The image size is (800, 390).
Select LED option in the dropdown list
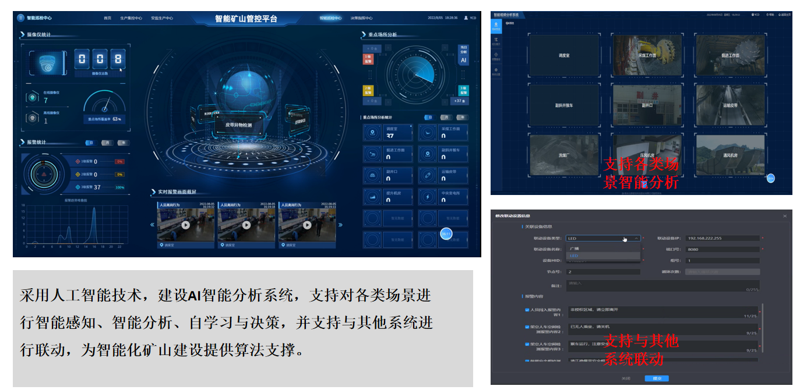coord(574,256)
